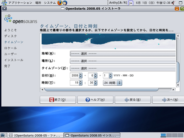The width and height of the screenshot is (184, 138).
Task: Increase the day value with up arrow
Action: pyautogui.click(x=110, y=74)
